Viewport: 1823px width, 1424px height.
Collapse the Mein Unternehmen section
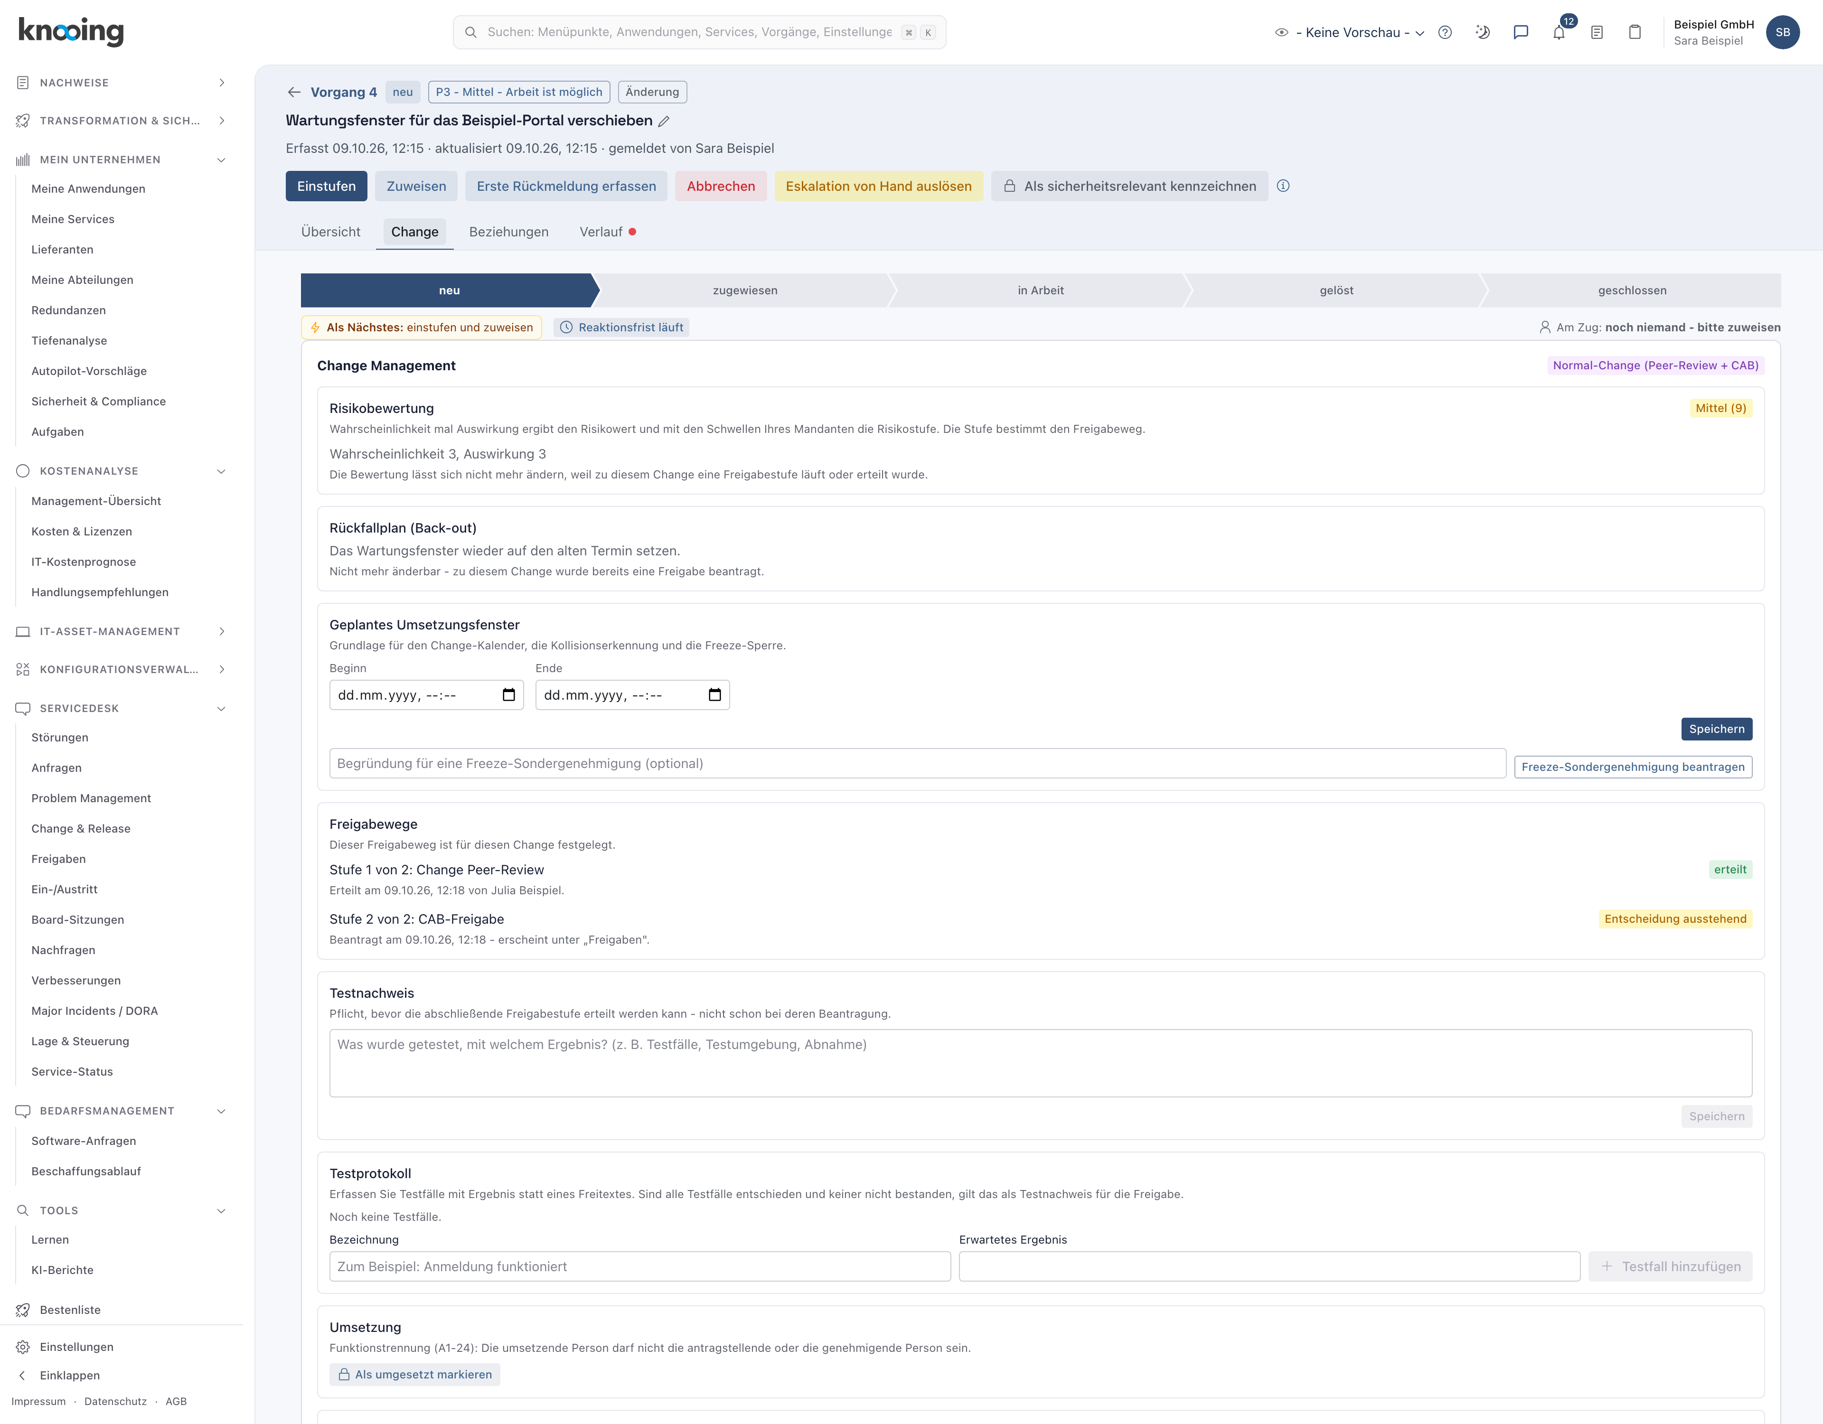[221, 159]
